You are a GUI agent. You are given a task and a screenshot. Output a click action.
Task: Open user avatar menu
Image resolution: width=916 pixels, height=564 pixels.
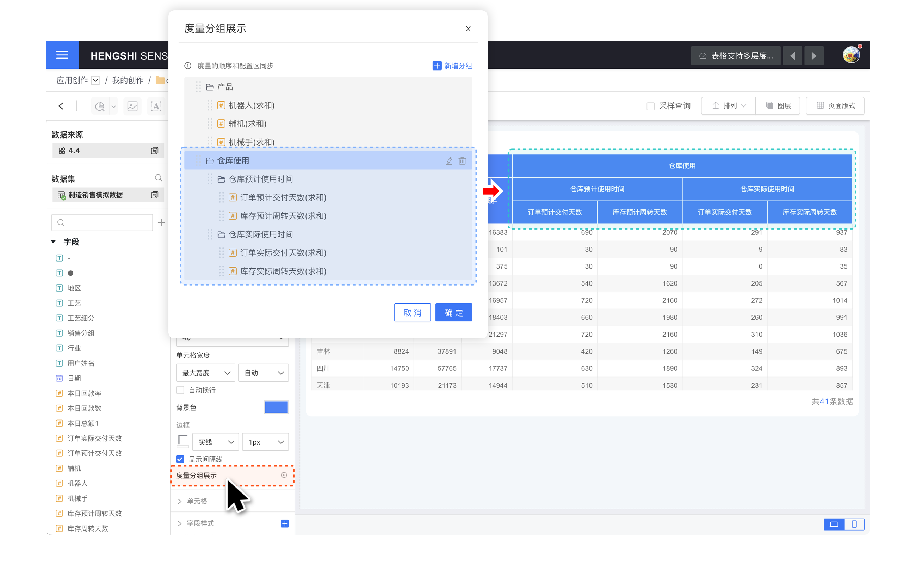pyautogui.click(x=852, y=55)
